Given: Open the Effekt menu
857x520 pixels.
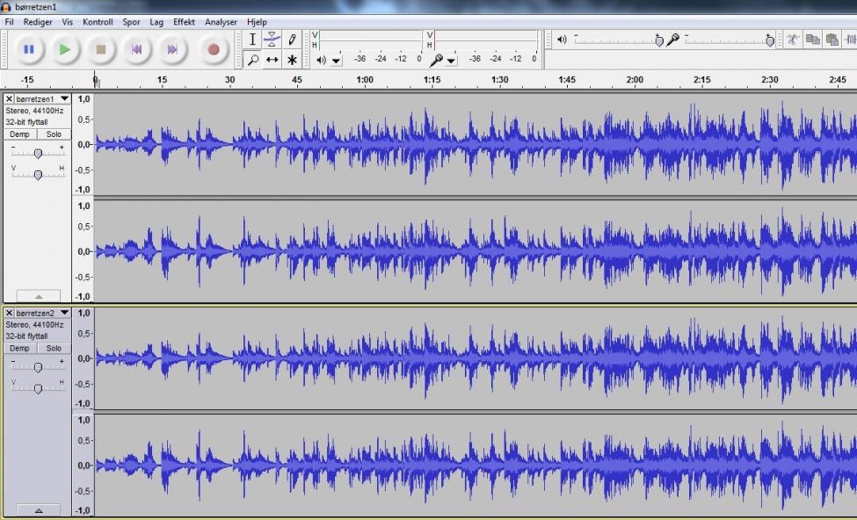Looking at the screenshot, I should pos(184,22).
